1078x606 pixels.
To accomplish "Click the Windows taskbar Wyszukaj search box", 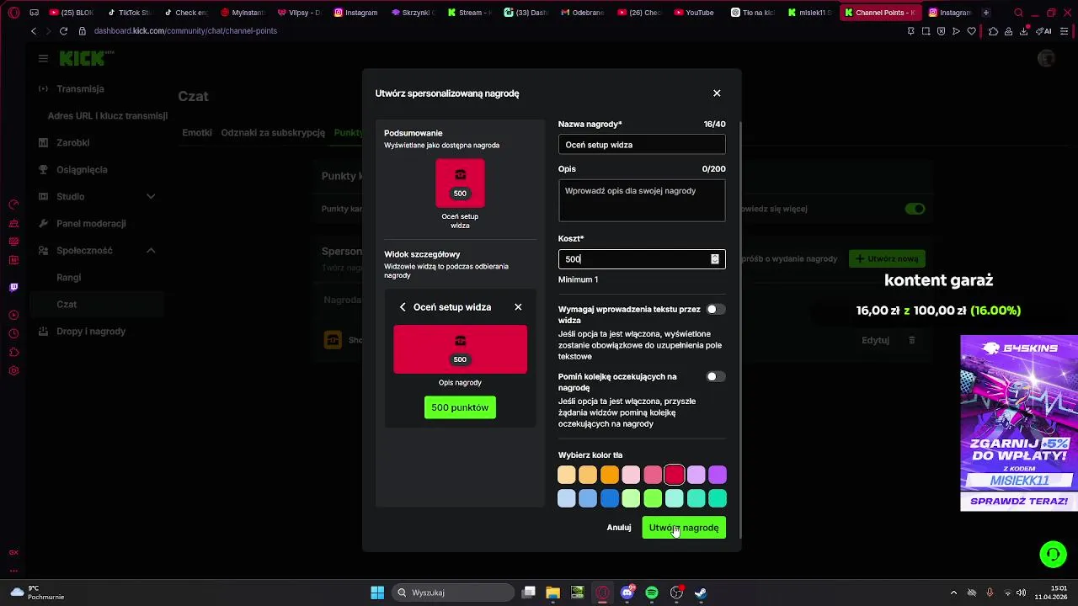I will coord(454,593).
